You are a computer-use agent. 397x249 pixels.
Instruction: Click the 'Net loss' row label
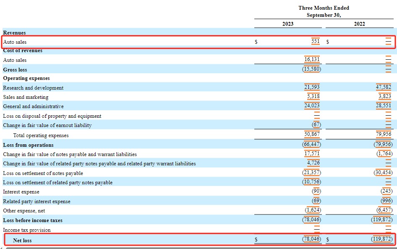tap(22, 240)
